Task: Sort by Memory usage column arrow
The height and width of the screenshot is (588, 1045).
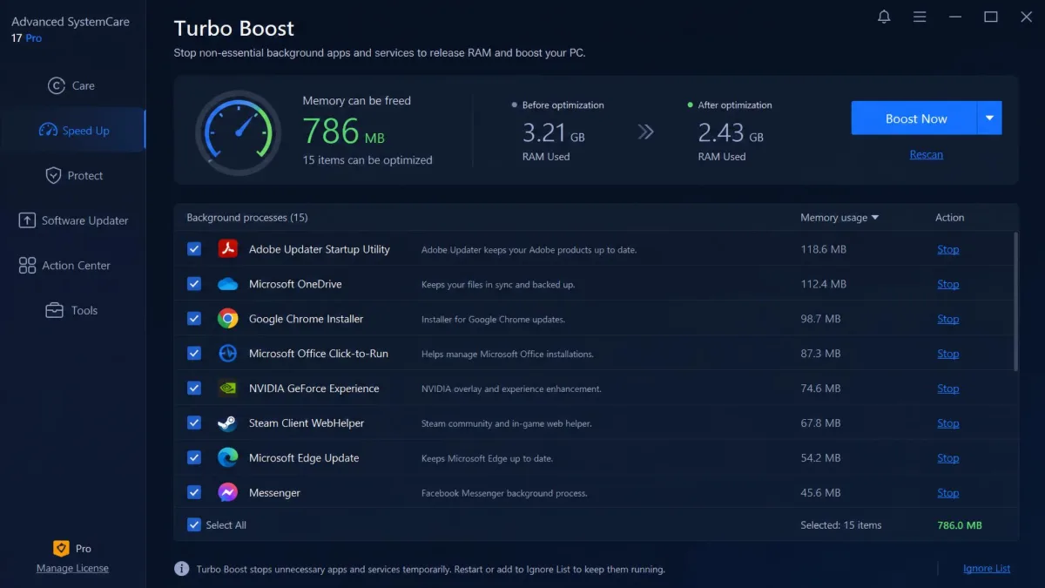Action: pos(875,218)
